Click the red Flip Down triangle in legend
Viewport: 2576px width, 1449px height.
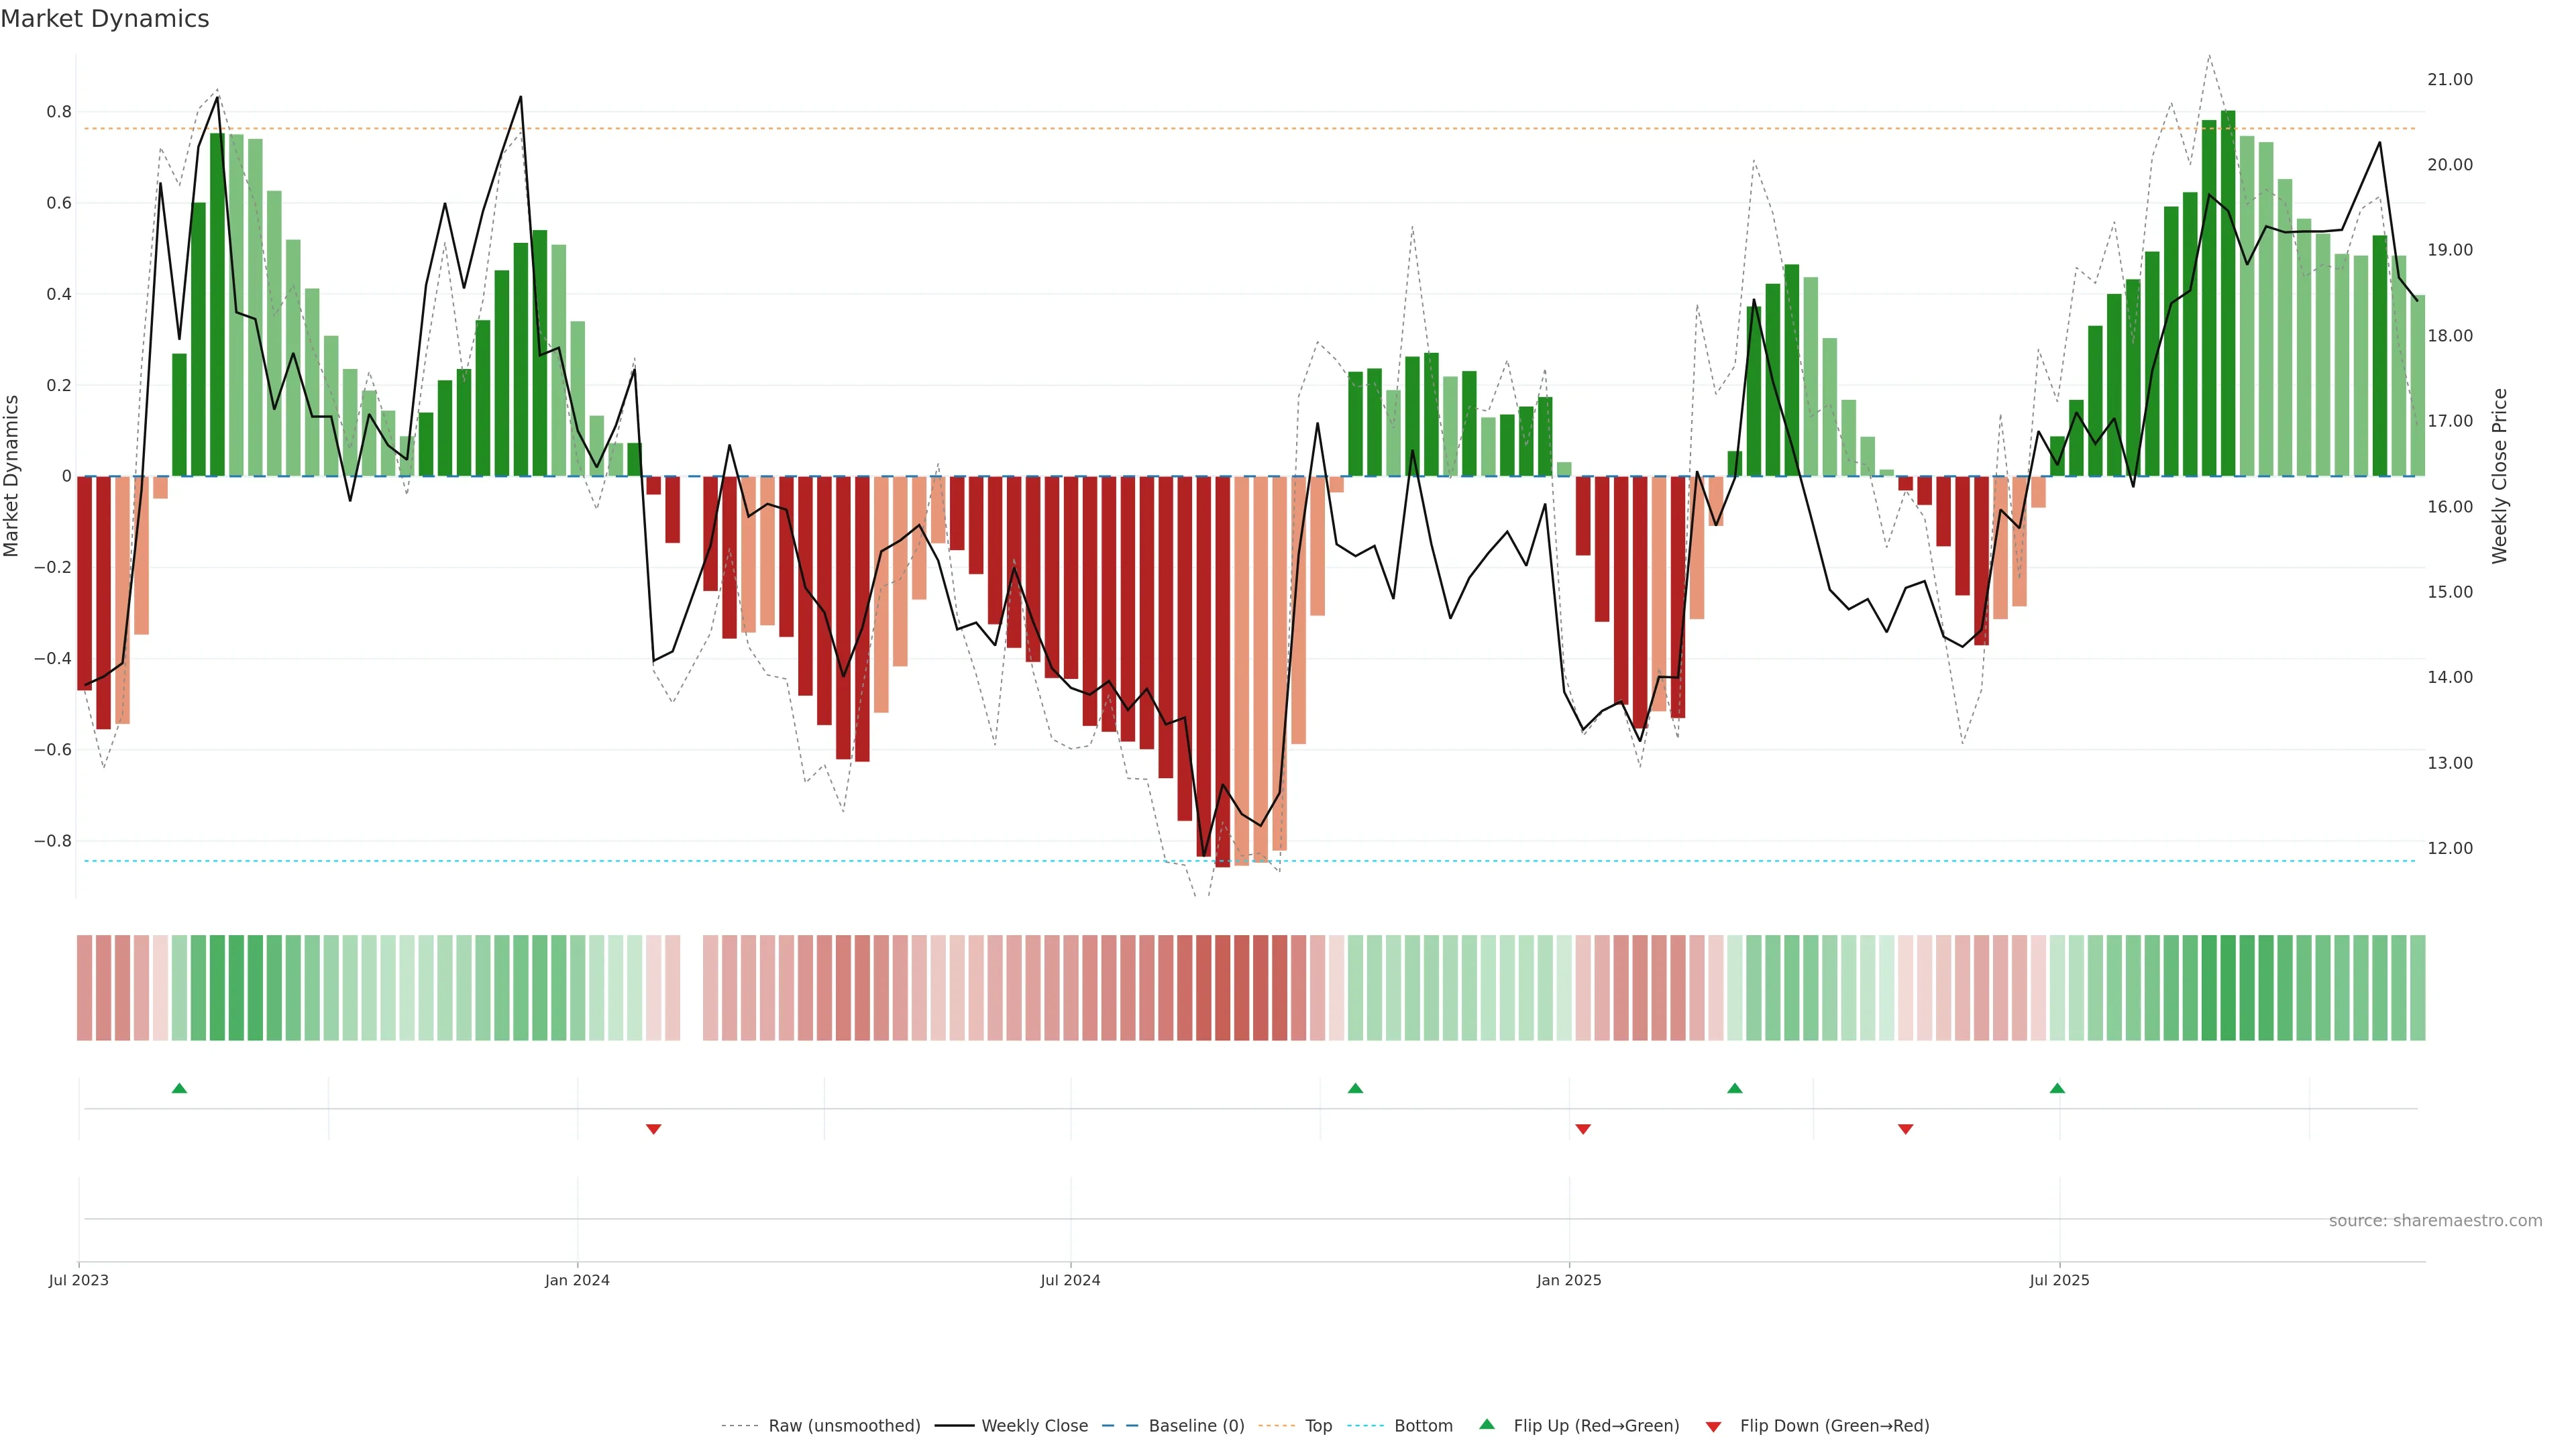pyautogui.click(x=1713, y=1427)
